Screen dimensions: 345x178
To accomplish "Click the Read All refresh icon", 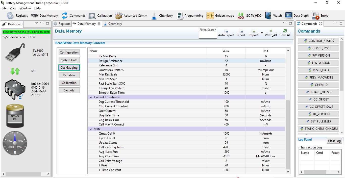I will (x=285, y=31).
